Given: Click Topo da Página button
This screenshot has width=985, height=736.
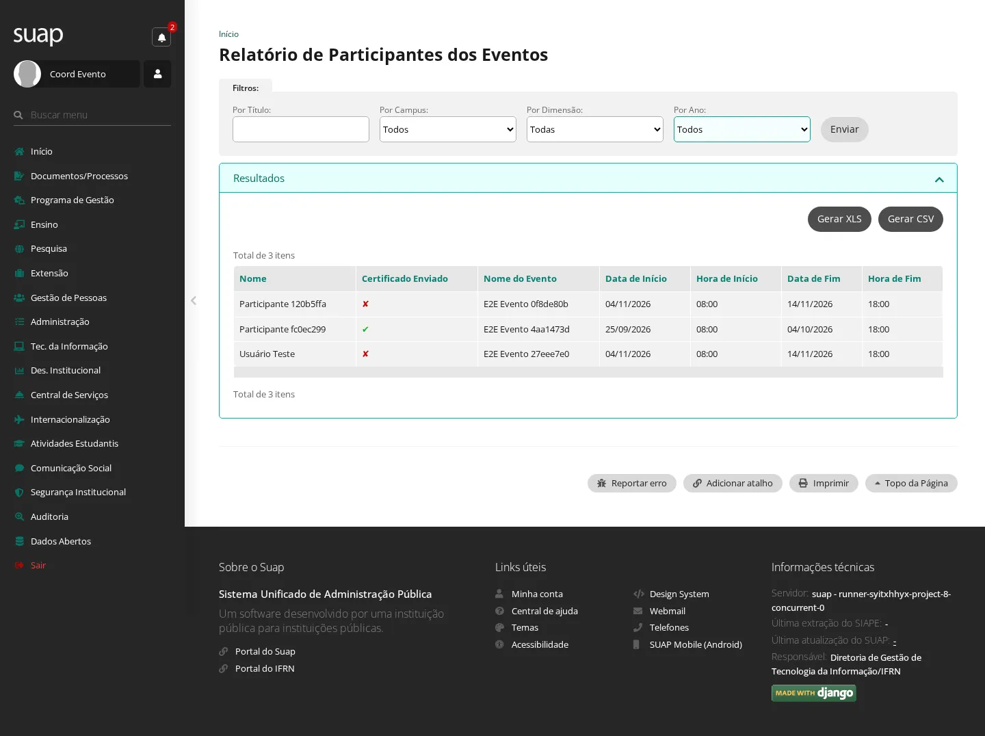Looking at the screenshot, I should [911, 483].
